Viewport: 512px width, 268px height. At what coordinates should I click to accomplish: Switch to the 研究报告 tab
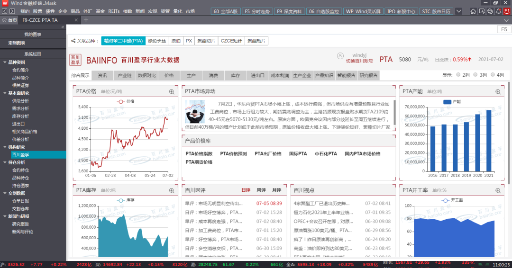click(x=368, y=75)
